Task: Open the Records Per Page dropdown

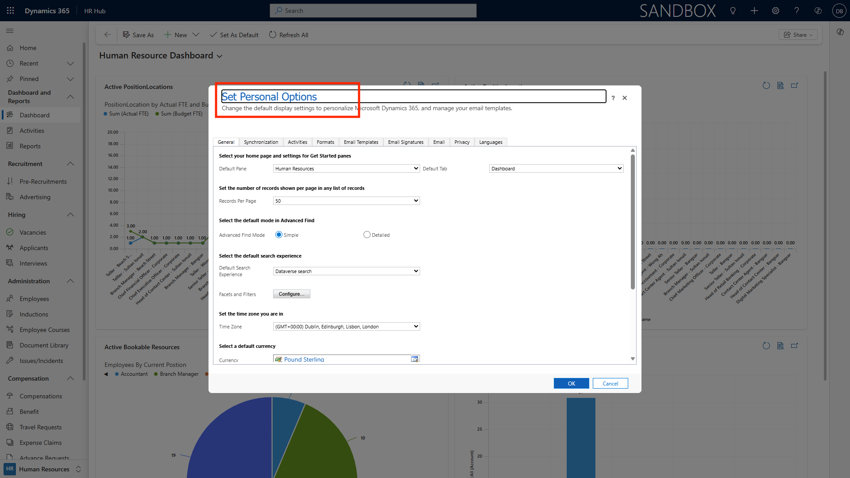Action: pos(346,201)
